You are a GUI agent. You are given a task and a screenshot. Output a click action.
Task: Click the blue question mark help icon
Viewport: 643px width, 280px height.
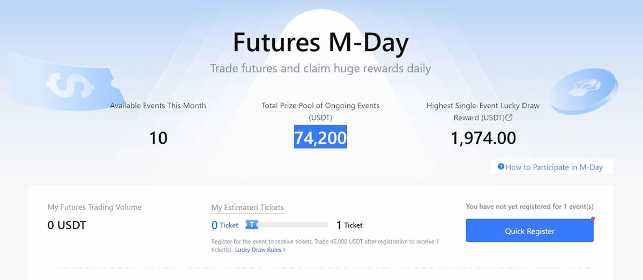coord(501,167)
